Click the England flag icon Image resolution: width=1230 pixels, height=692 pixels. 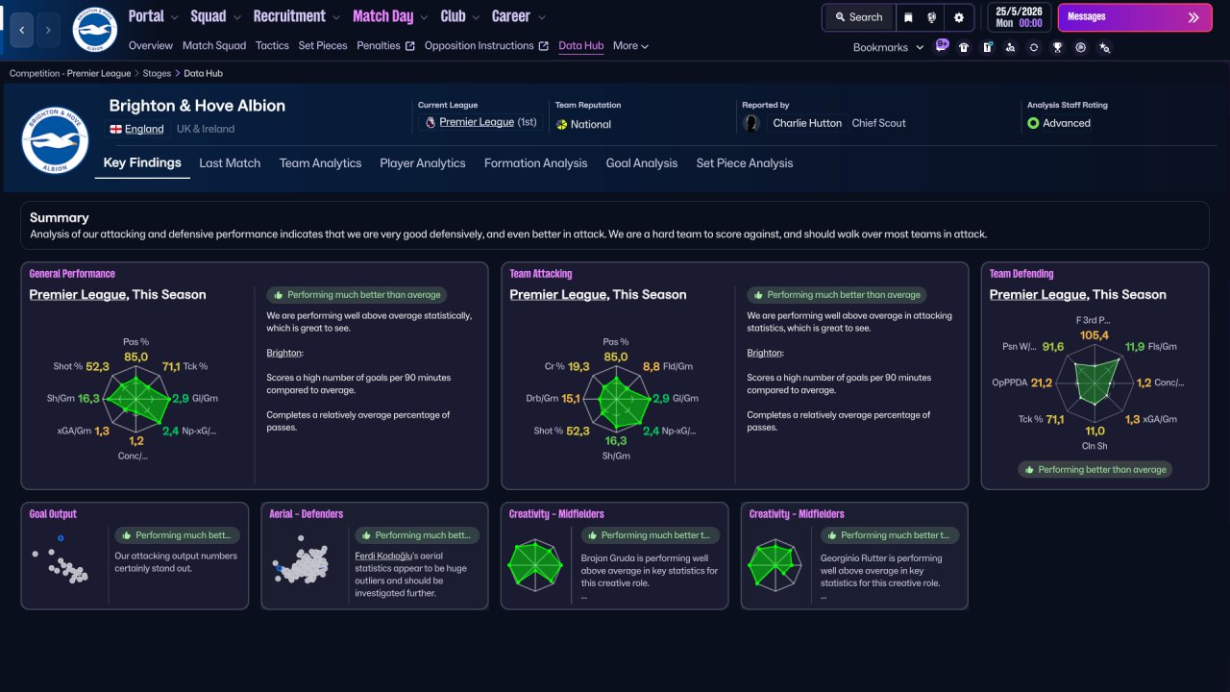tap(115, 129)
